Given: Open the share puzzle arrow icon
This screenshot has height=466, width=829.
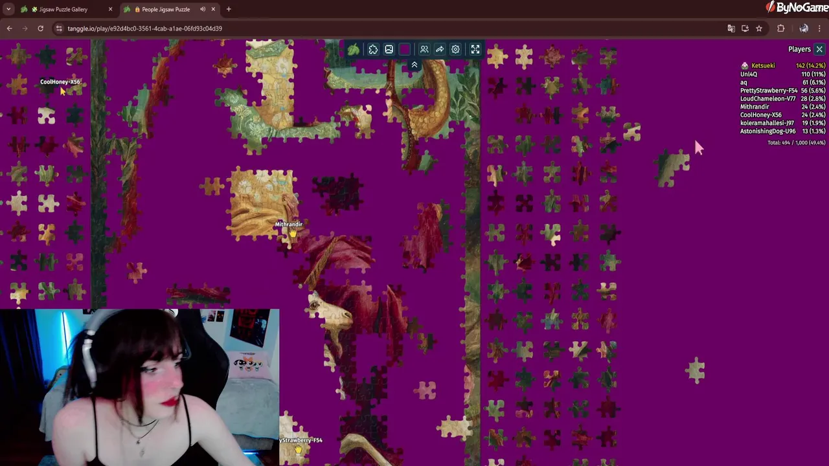Looking at the screenshot, I should 440,49.
